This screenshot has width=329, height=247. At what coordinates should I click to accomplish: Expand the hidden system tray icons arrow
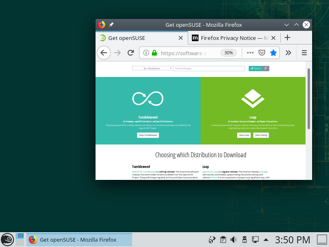[266, 239]
